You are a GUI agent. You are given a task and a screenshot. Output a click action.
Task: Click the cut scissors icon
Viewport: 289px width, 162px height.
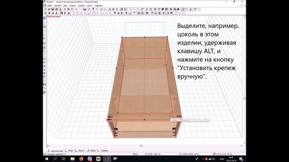point(65,9)
